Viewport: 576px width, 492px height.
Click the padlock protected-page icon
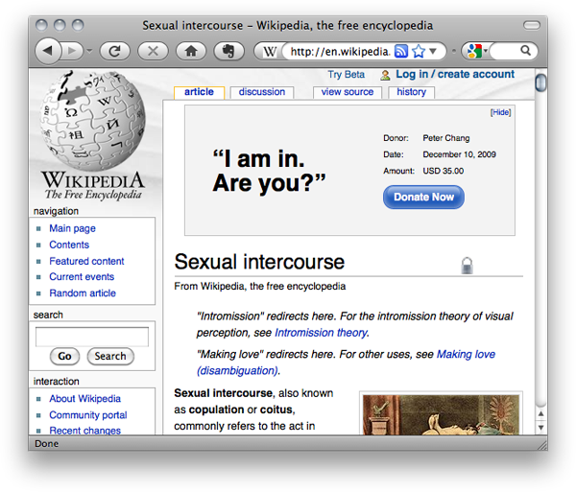467,266
